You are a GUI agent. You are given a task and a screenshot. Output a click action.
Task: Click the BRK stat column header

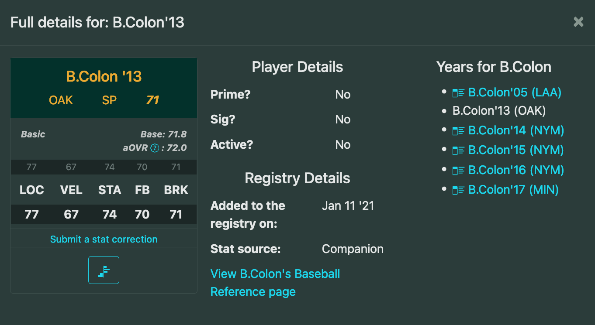176,190
